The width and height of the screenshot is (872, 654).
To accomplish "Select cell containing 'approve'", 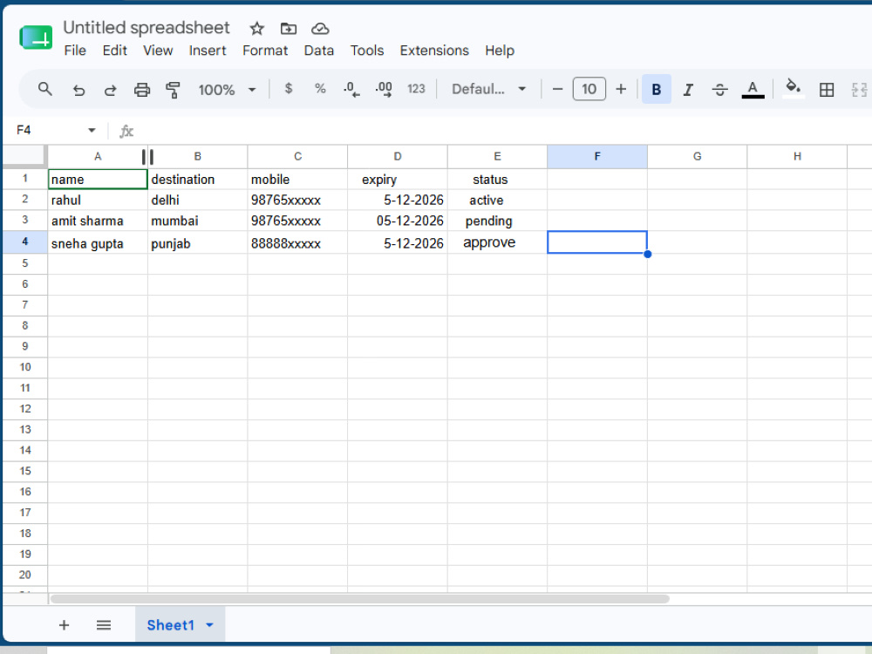I will [x=497, y=242].
